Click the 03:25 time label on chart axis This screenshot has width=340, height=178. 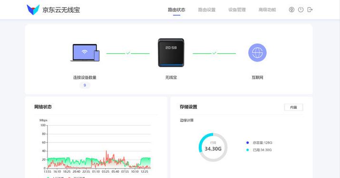tap(106, 171)
